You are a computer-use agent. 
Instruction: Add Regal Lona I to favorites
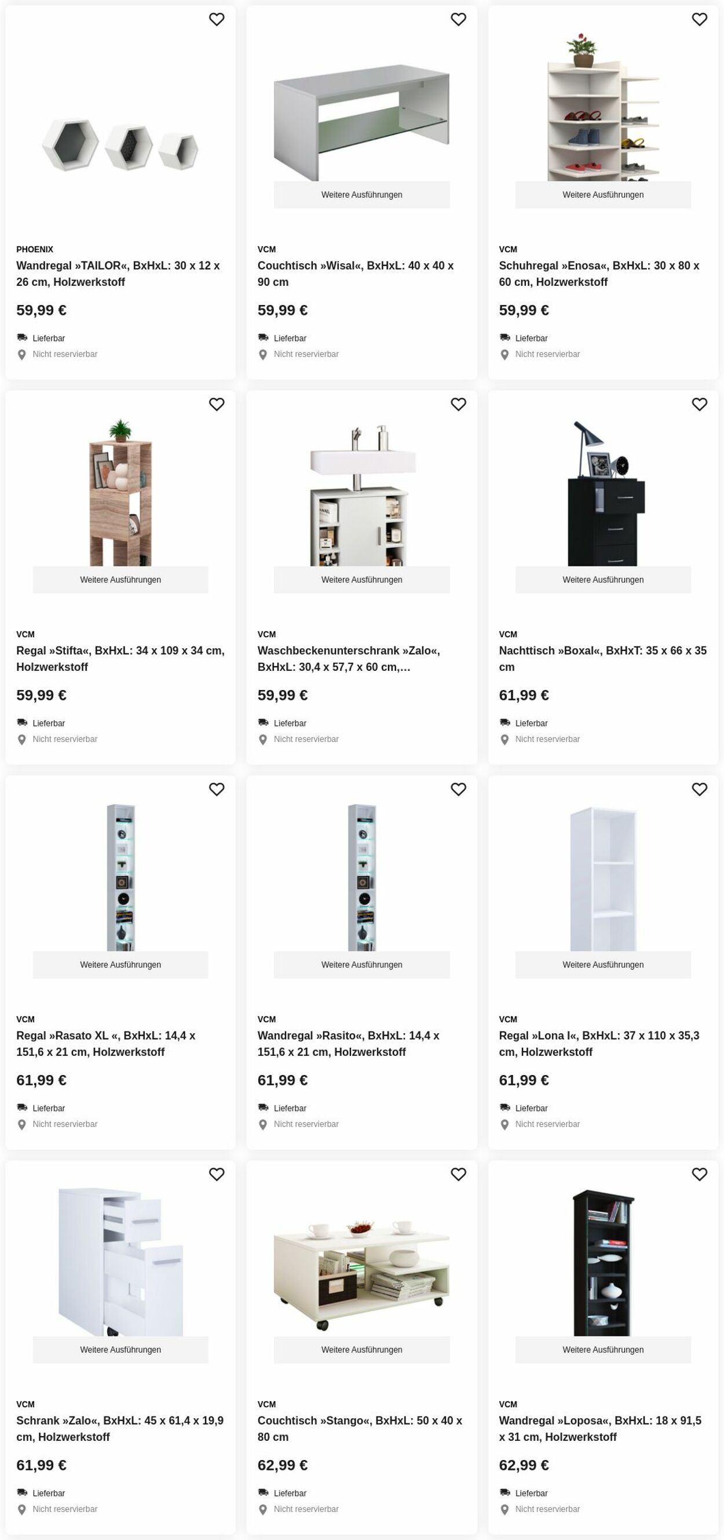coord(700,790)
